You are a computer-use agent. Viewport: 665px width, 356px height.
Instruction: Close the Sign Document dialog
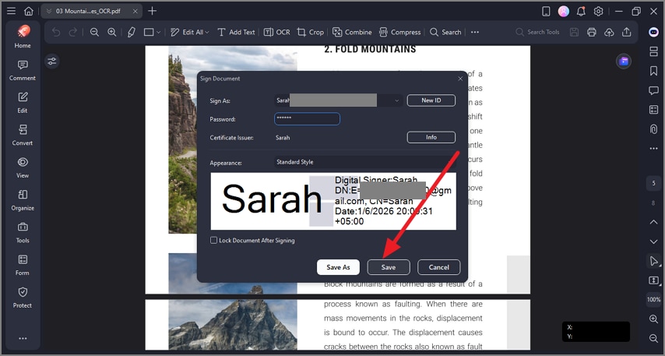click(x=460, y=79)
